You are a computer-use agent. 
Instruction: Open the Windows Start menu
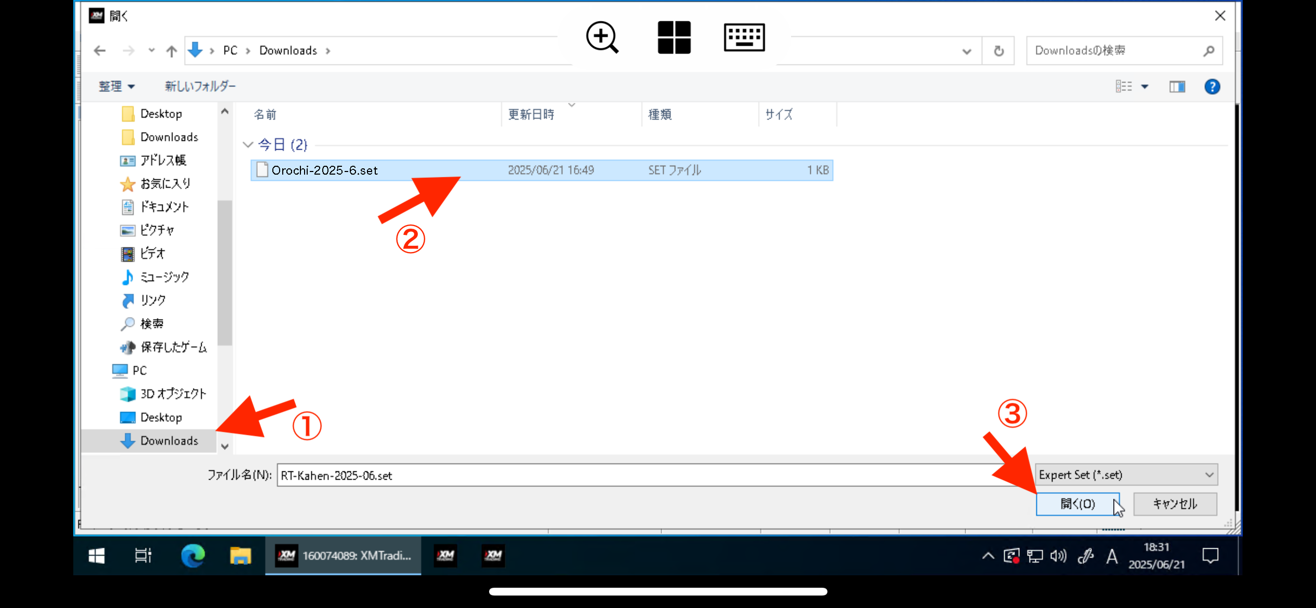pyautogui.click(x=97, y=556)
